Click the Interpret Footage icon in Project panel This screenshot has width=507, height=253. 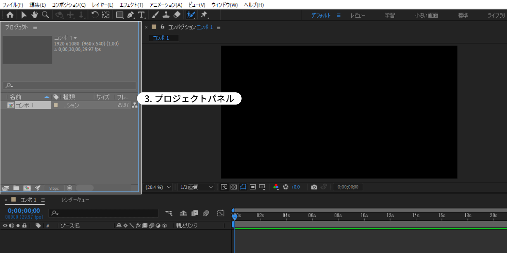(x=5, y=188)
